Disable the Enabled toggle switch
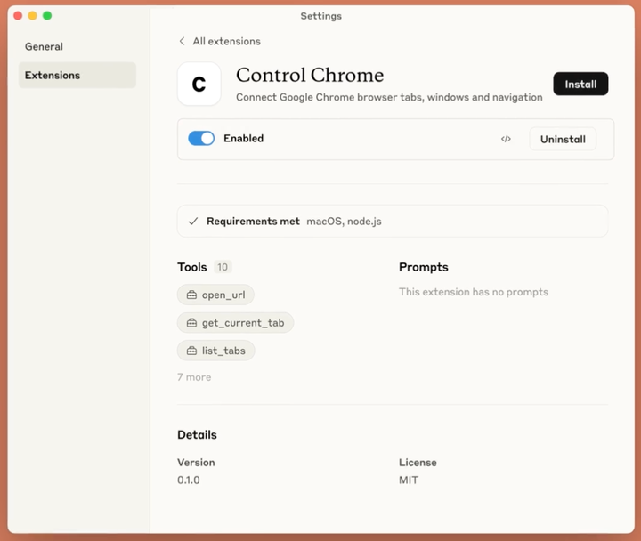 click(201, 139)
